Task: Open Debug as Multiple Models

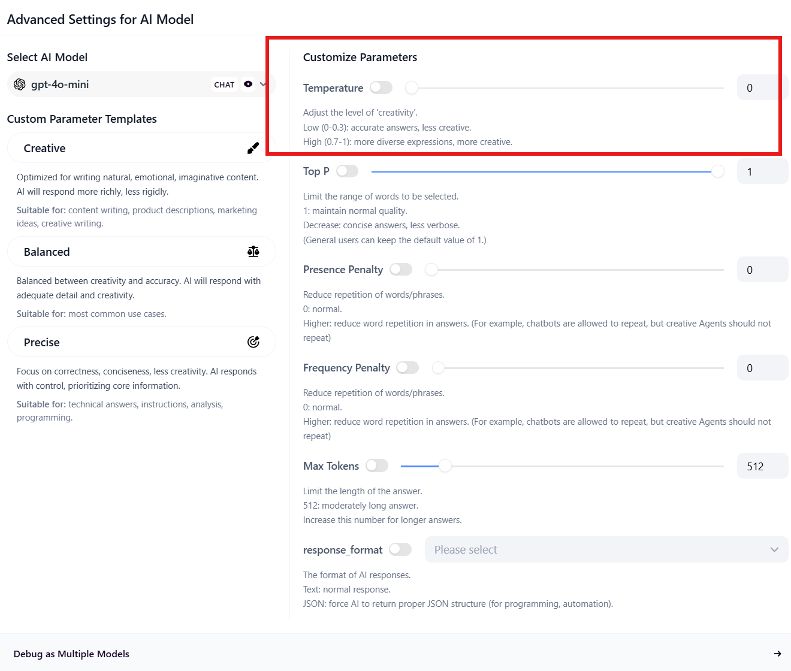Action: (395, 654)
